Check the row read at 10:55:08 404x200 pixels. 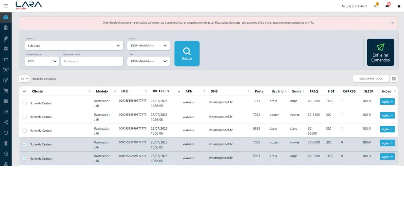25,117
